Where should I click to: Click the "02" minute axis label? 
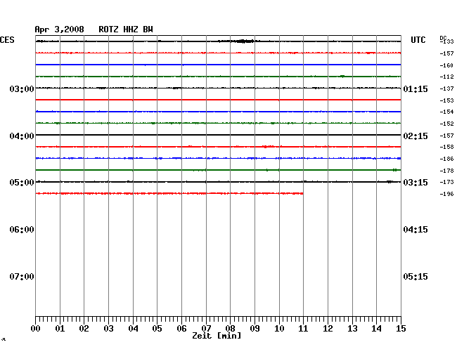pos(84,329)
